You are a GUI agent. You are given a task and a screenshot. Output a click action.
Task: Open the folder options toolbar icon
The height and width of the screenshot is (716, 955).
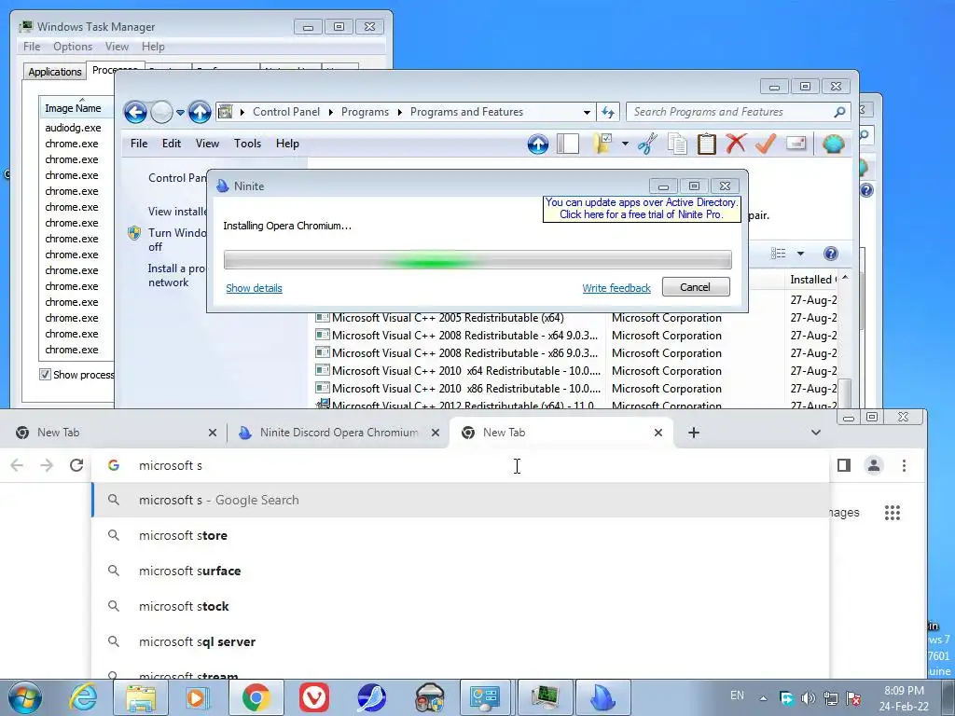[x=602, y=144]
